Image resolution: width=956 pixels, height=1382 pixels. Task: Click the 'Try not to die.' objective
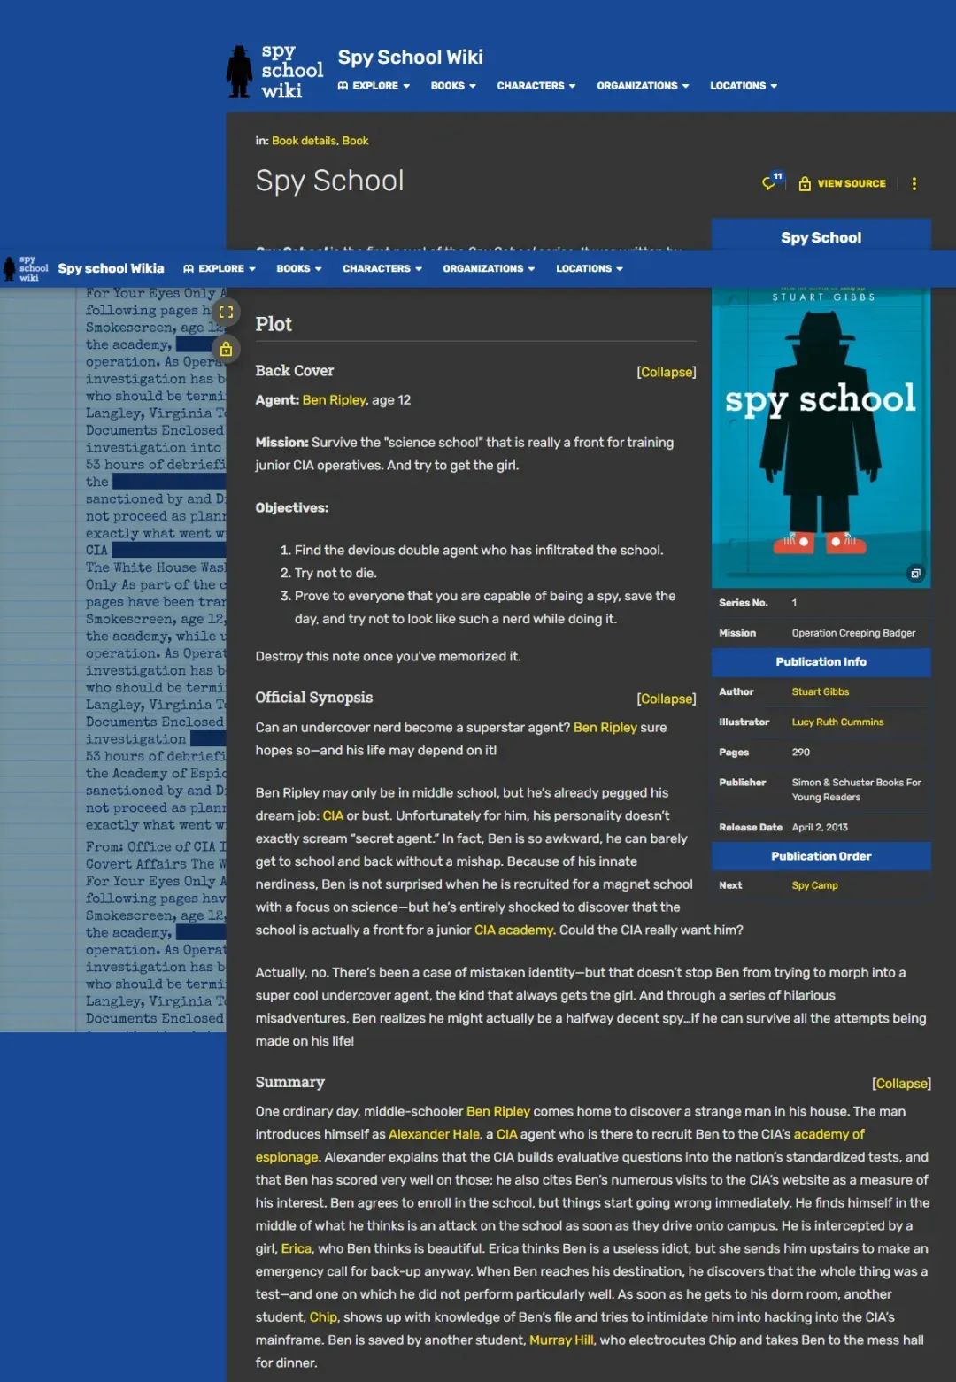point(335,573)
